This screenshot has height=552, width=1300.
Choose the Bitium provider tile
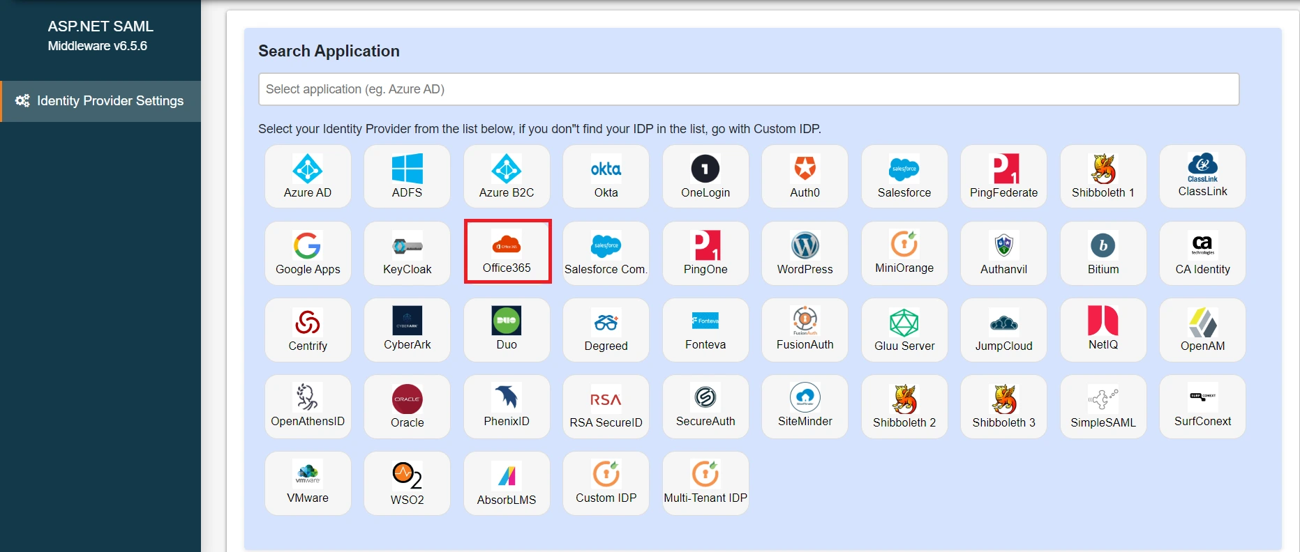[x=1103, y=253]
